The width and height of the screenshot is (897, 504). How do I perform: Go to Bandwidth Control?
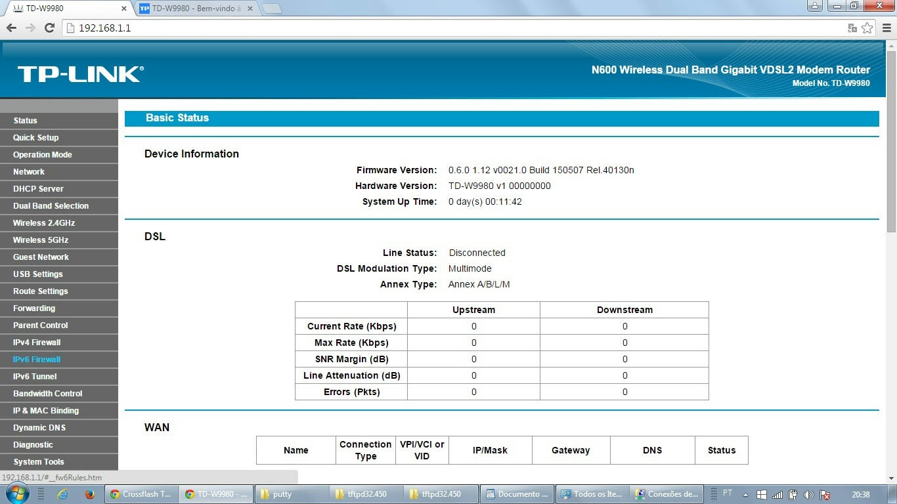tap(59, 393)
